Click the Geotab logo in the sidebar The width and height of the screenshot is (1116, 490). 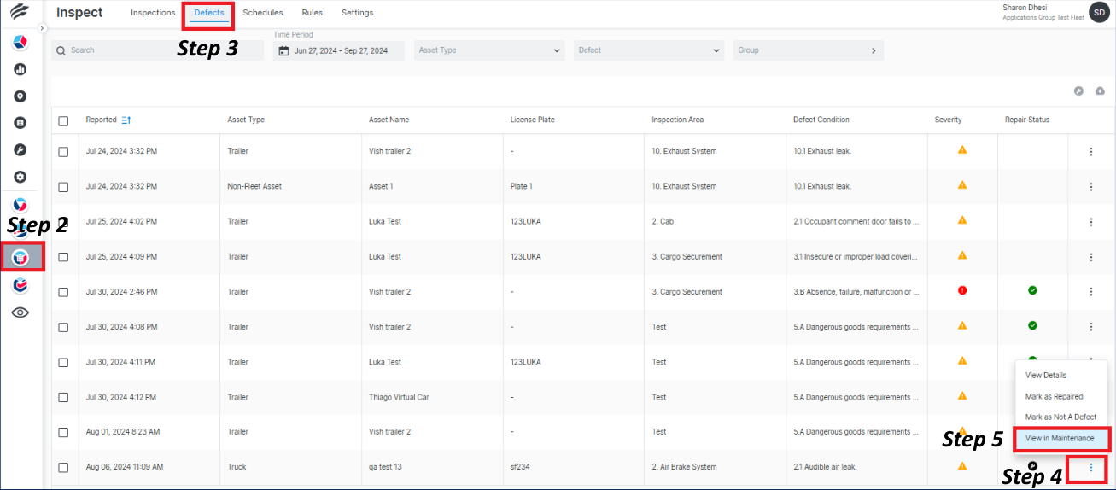tap(20, 12)
